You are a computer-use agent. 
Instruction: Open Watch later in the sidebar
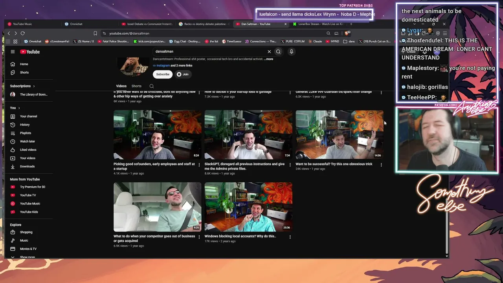coord(27,141)
